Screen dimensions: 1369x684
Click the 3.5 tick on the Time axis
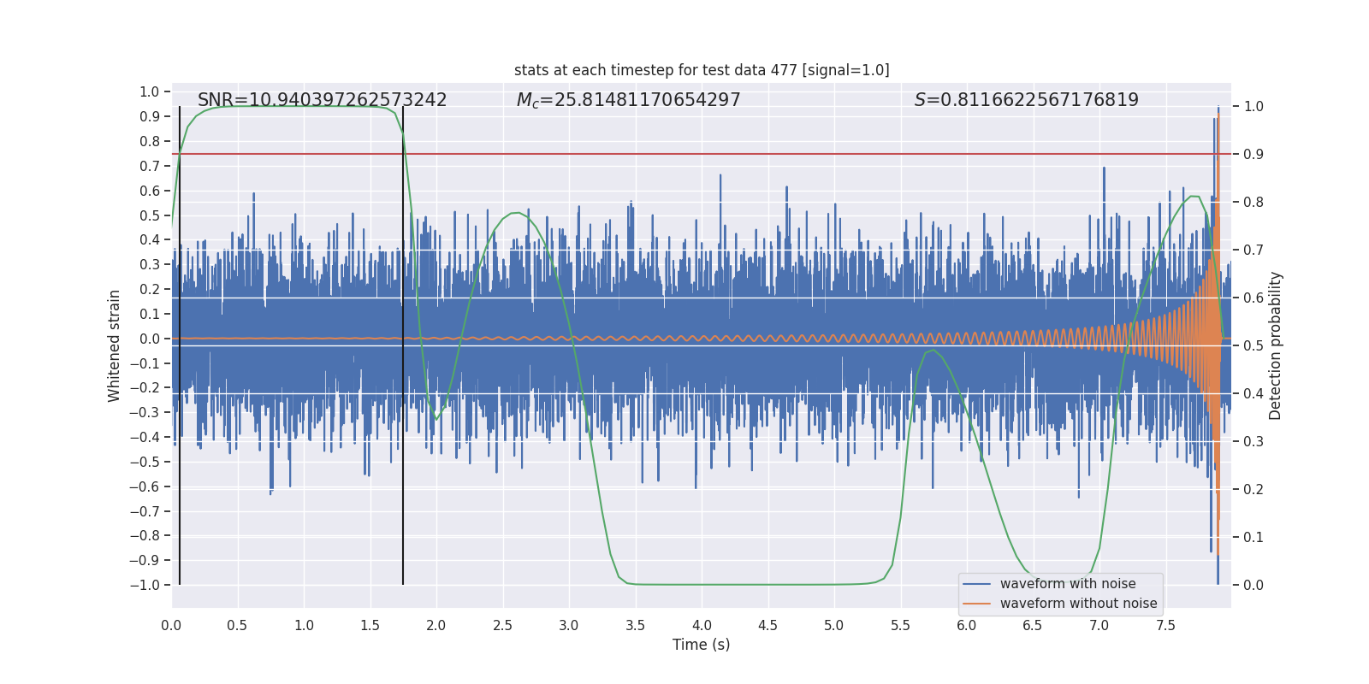[x=636, y=625]
